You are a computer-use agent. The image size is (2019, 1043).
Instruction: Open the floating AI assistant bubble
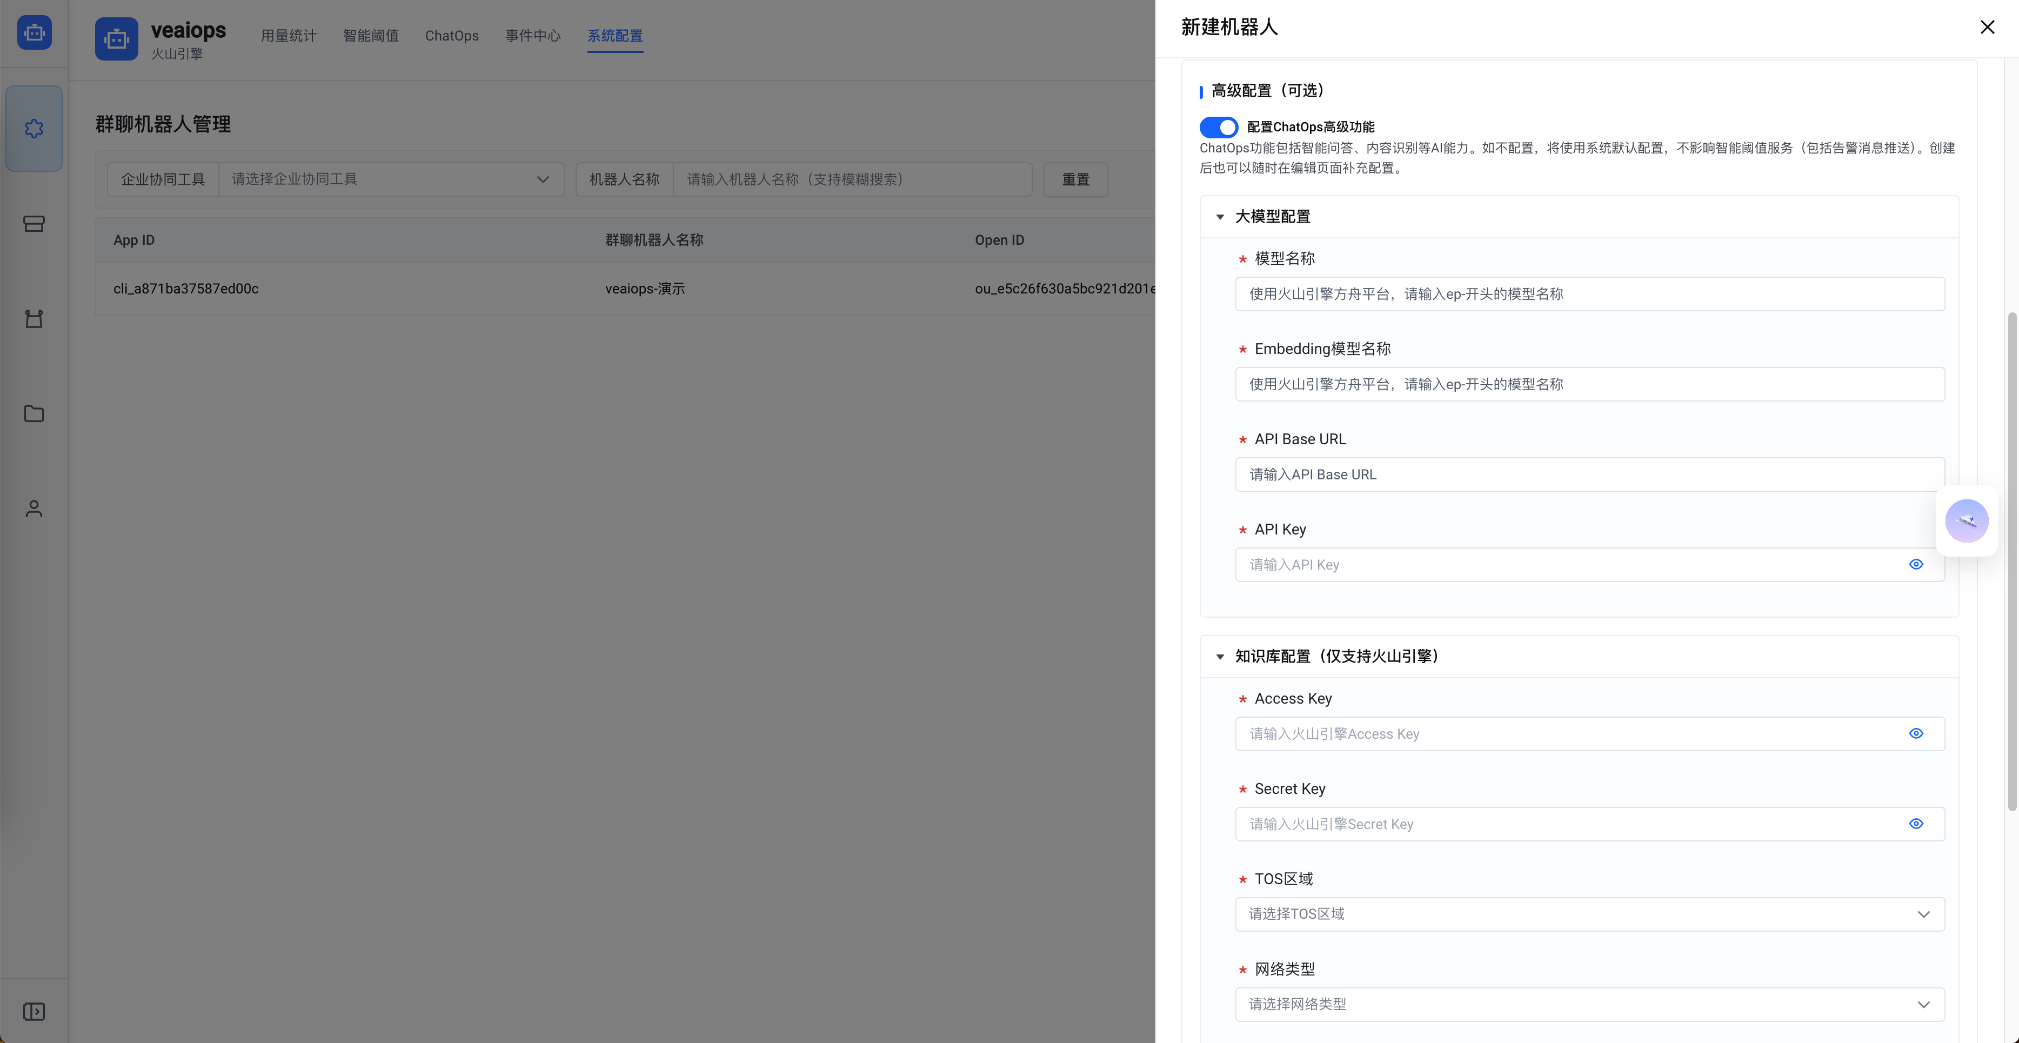1967,520
